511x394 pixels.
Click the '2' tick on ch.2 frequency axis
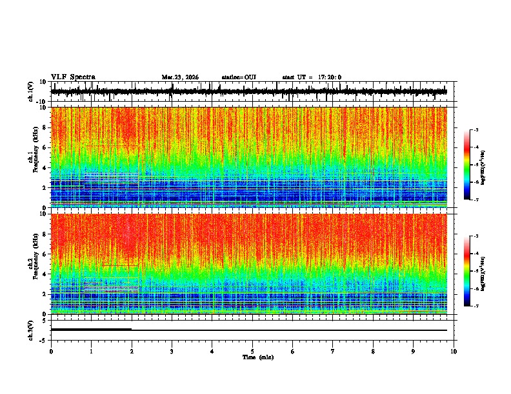(45, 294)
